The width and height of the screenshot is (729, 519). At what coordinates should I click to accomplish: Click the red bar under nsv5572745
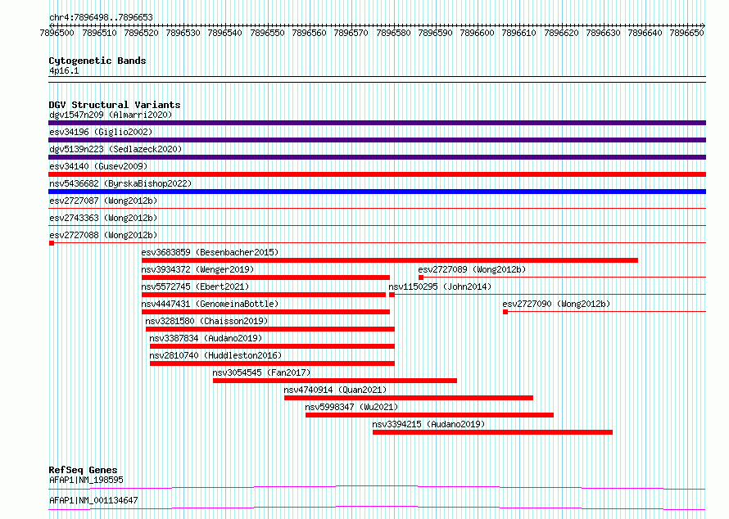(264, 295)
